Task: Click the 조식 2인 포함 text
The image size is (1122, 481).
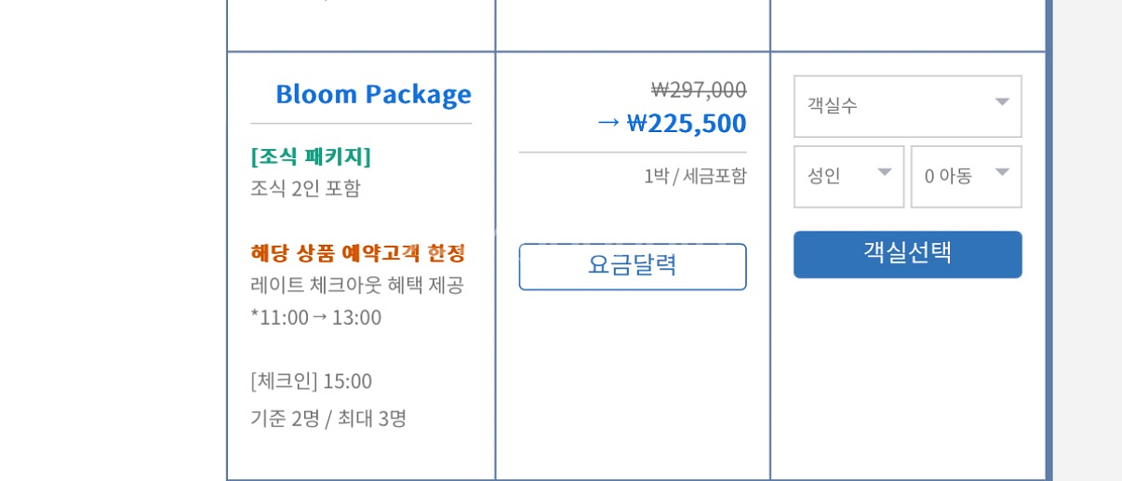Action: point(305,188)
